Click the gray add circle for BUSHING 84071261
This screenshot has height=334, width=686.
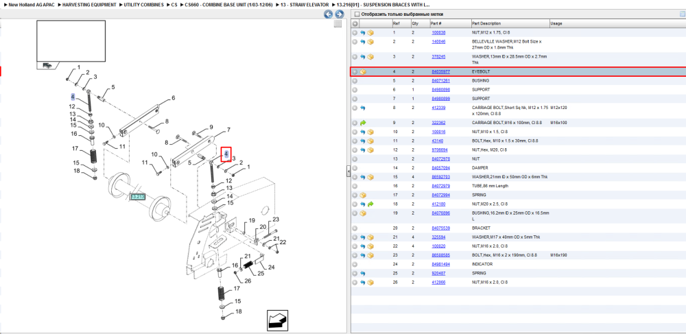[355, 81]
